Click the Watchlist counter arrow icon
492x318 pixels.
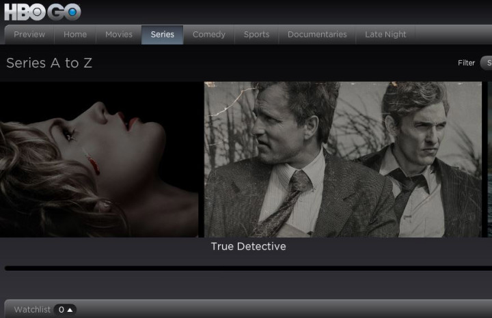coord(70,310)
